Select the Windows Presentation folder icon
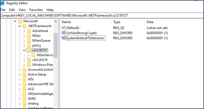 click(x=29, y=65)
